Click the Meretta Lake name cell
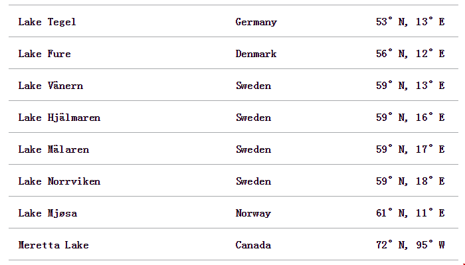The width and height of the screenshot is (465, 265). click(x=53, y=245)
